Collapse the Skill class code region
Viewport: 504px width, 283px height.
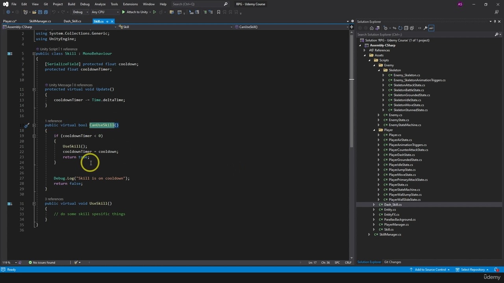[34, 53]
